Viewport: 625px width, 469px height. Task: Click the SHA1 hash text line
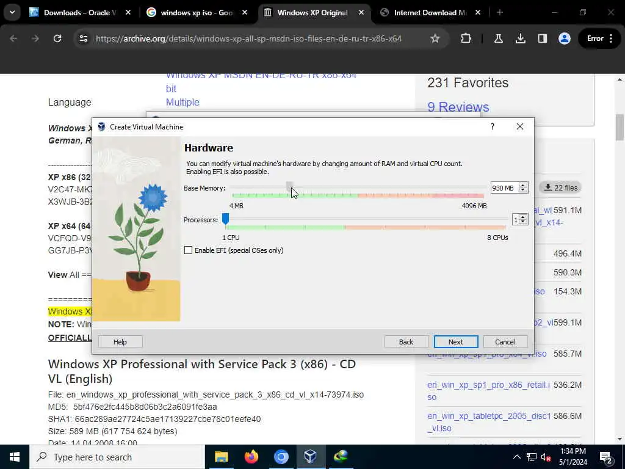(x=154, y=419)
